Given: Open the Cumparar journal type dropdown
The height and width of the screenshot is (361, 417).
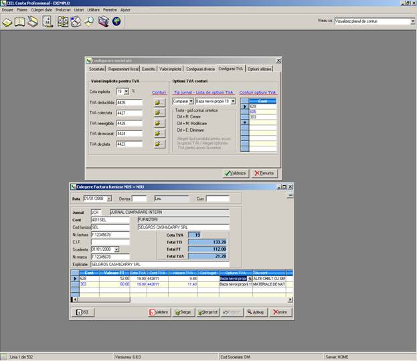Looking at the screenshot, I should 191,101.
